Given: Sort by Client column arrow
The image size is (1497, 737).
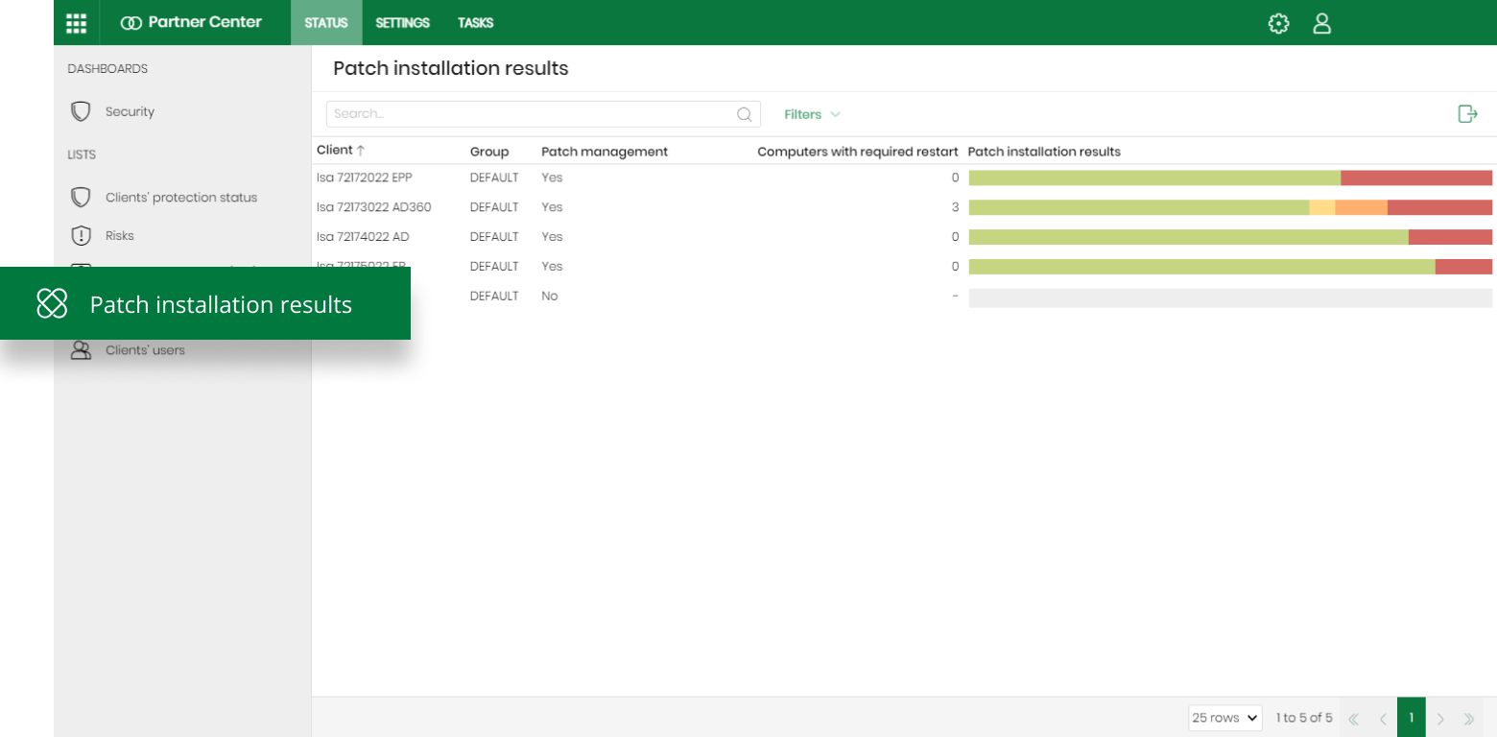Looking at the screenshot, I should point(361,151).
